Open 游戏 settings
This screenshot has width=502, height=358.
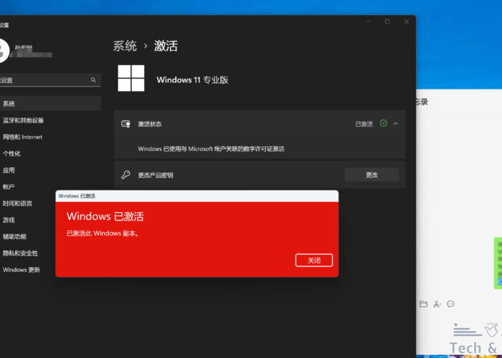pos(9,221)
